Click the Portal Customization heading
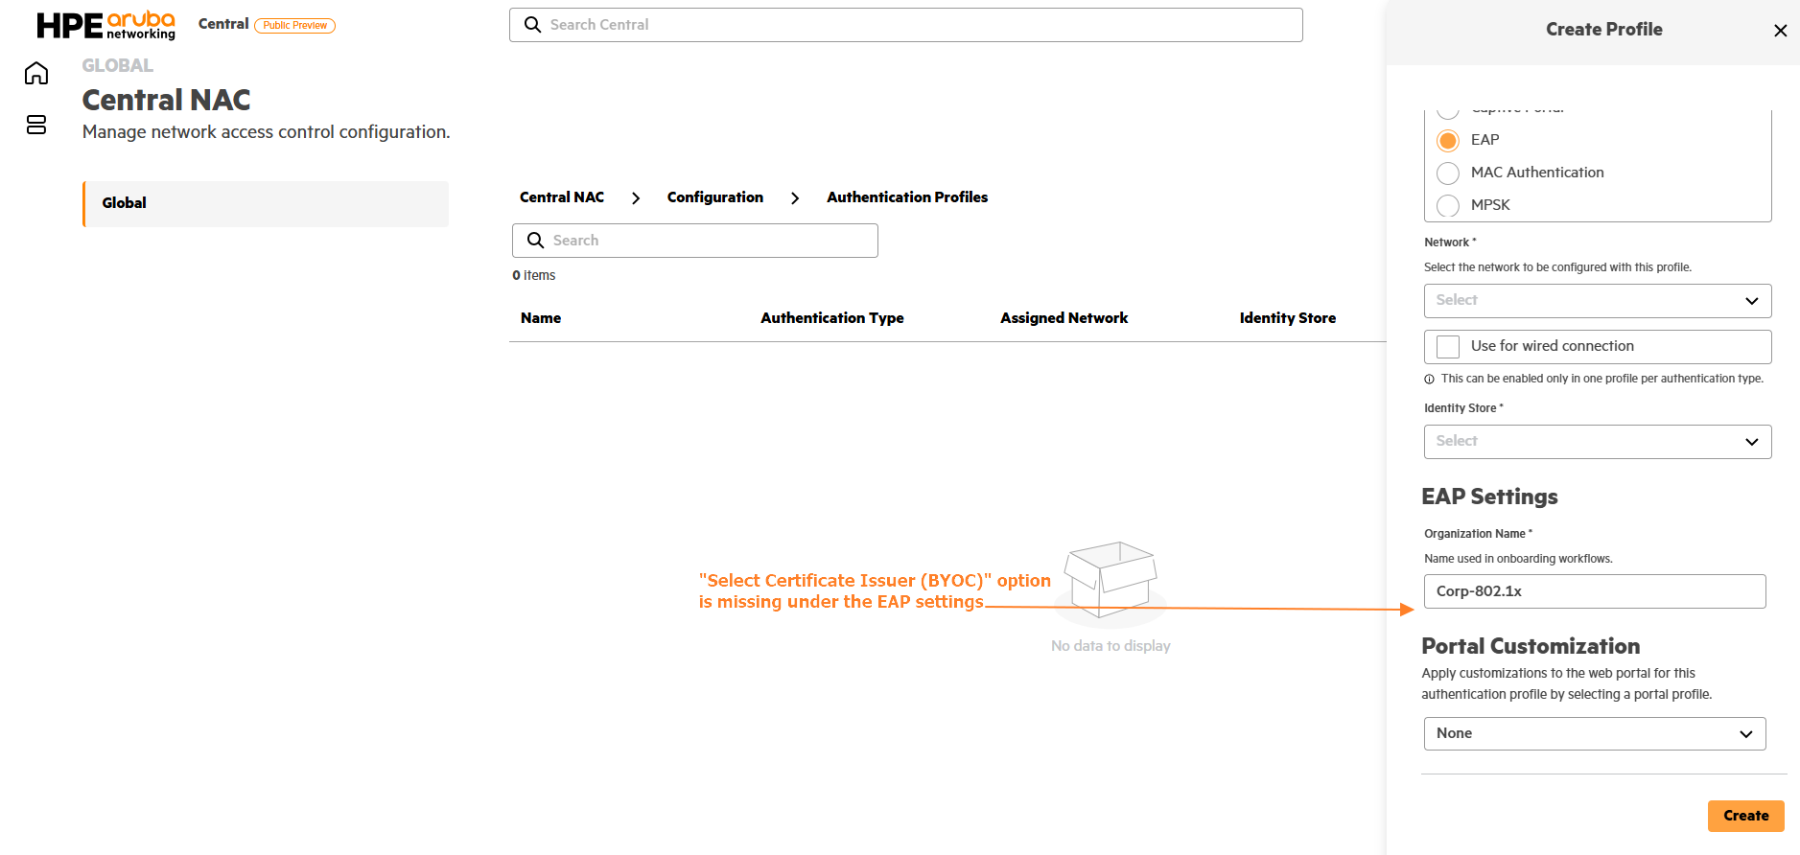The image size is (1800, 855). [x=1531, y=646]
